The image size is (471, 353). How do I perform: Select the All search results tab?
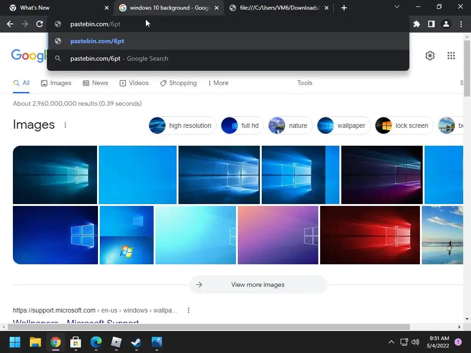21,83
